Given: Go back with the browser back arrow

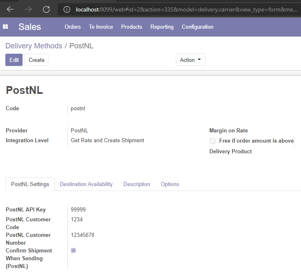Looking at the screenshot, I should pos(10,9).
